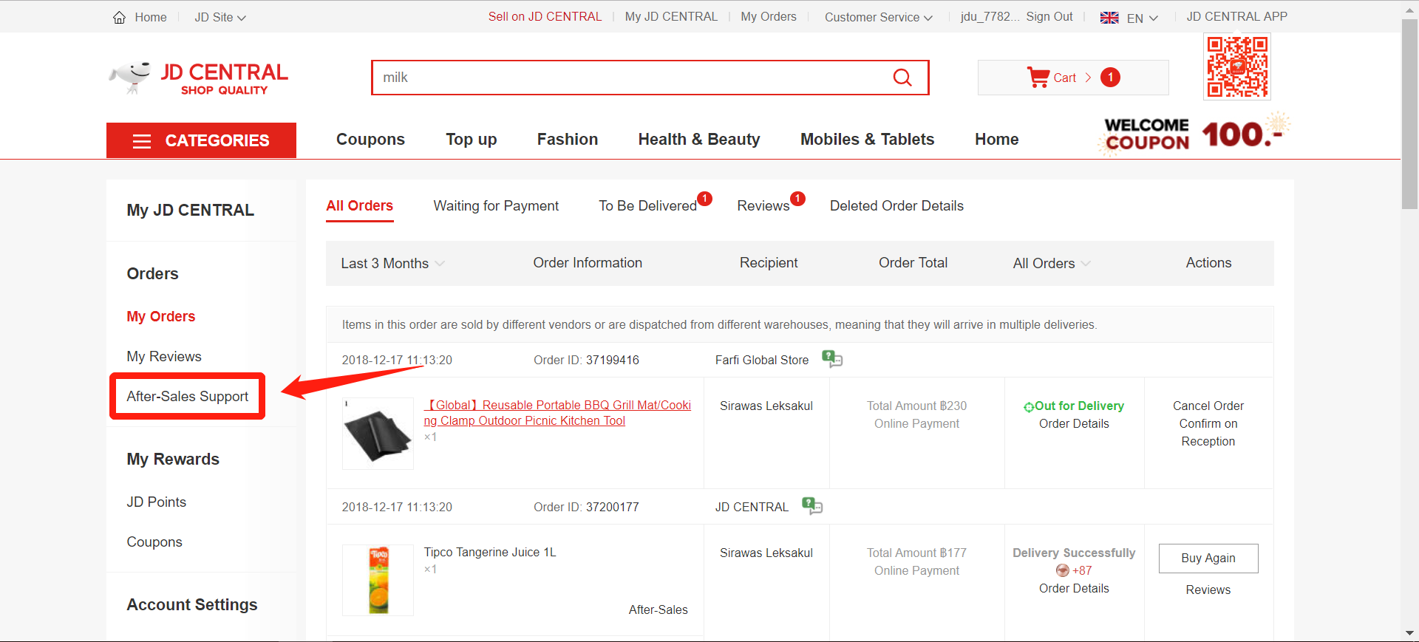
Task: Click the UK flag language icon
Action: point(1109,18)
